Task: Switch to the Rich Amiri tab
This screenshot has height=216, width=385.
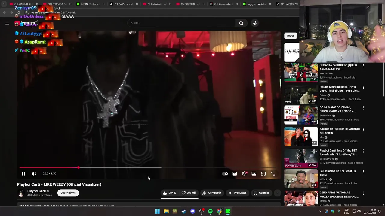Action: click(x=157, y=4)
